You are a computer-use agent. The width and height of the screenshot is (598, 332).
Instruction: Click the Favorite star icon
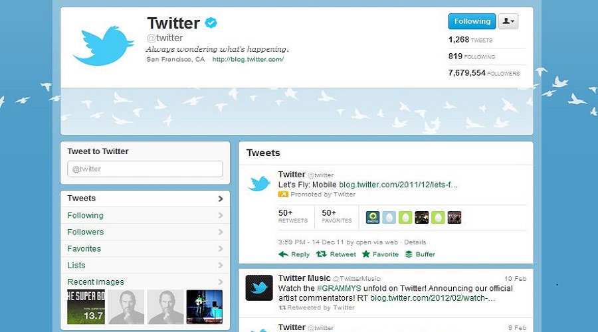pyautogui.click(x=365, y=254)
